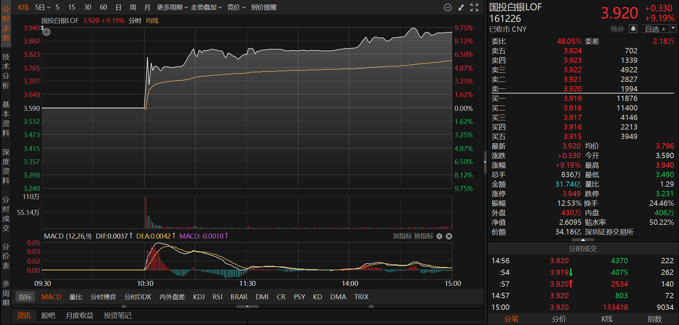Image resolution: width=679 pixels, height=325 pixels.
Task: Open the 技术分析 sidebar tab
Action: [6, 71]
